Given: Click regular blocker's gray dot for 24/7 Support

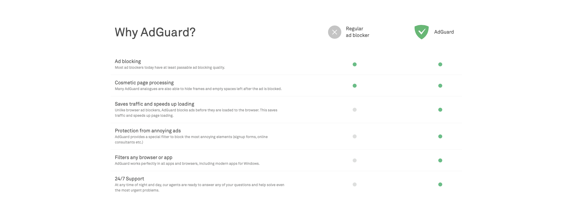Looking at the screenshot, I should pos(354,184).
